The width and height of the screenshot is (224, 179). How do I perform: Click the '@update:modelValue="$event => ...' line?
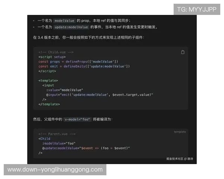86,148
